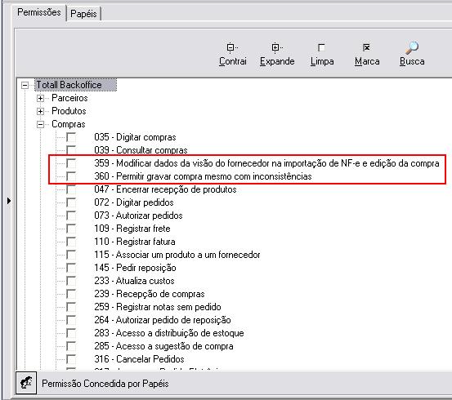This screenshot has width=452, height=400.
Task: Expand the Parceiros tree node
Action: tap(40, 98)
